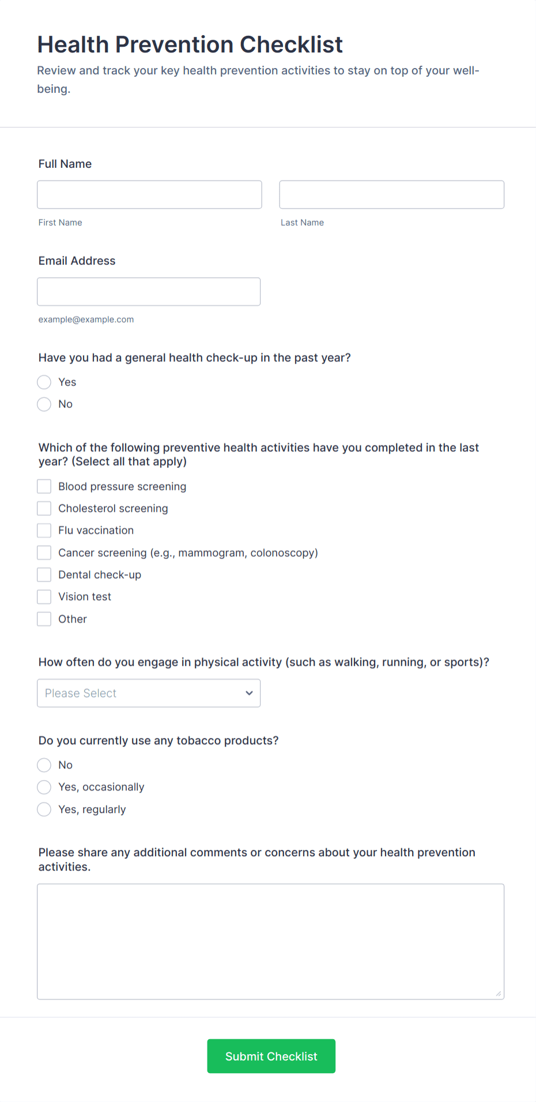
Task: Check the Cancer screening checkbox
Action: [x=44, y=552]
